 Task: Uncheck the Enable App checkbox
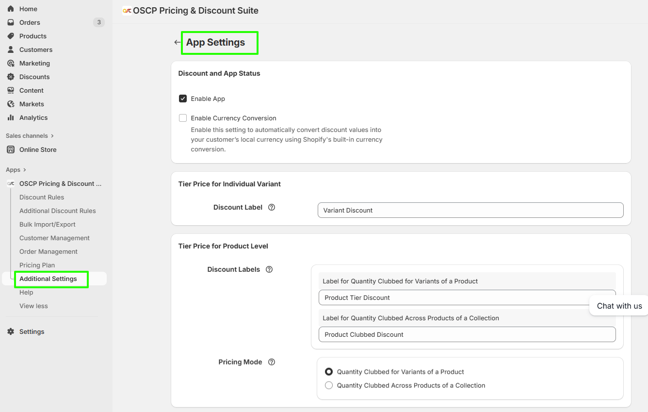tap(183, 99)
